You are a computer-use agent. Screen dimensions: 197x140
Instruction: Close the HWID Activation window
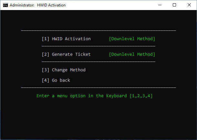pos(189,5)
